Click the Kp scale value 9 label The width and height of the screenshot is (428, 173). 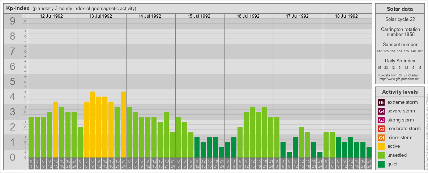coord(12,21)
